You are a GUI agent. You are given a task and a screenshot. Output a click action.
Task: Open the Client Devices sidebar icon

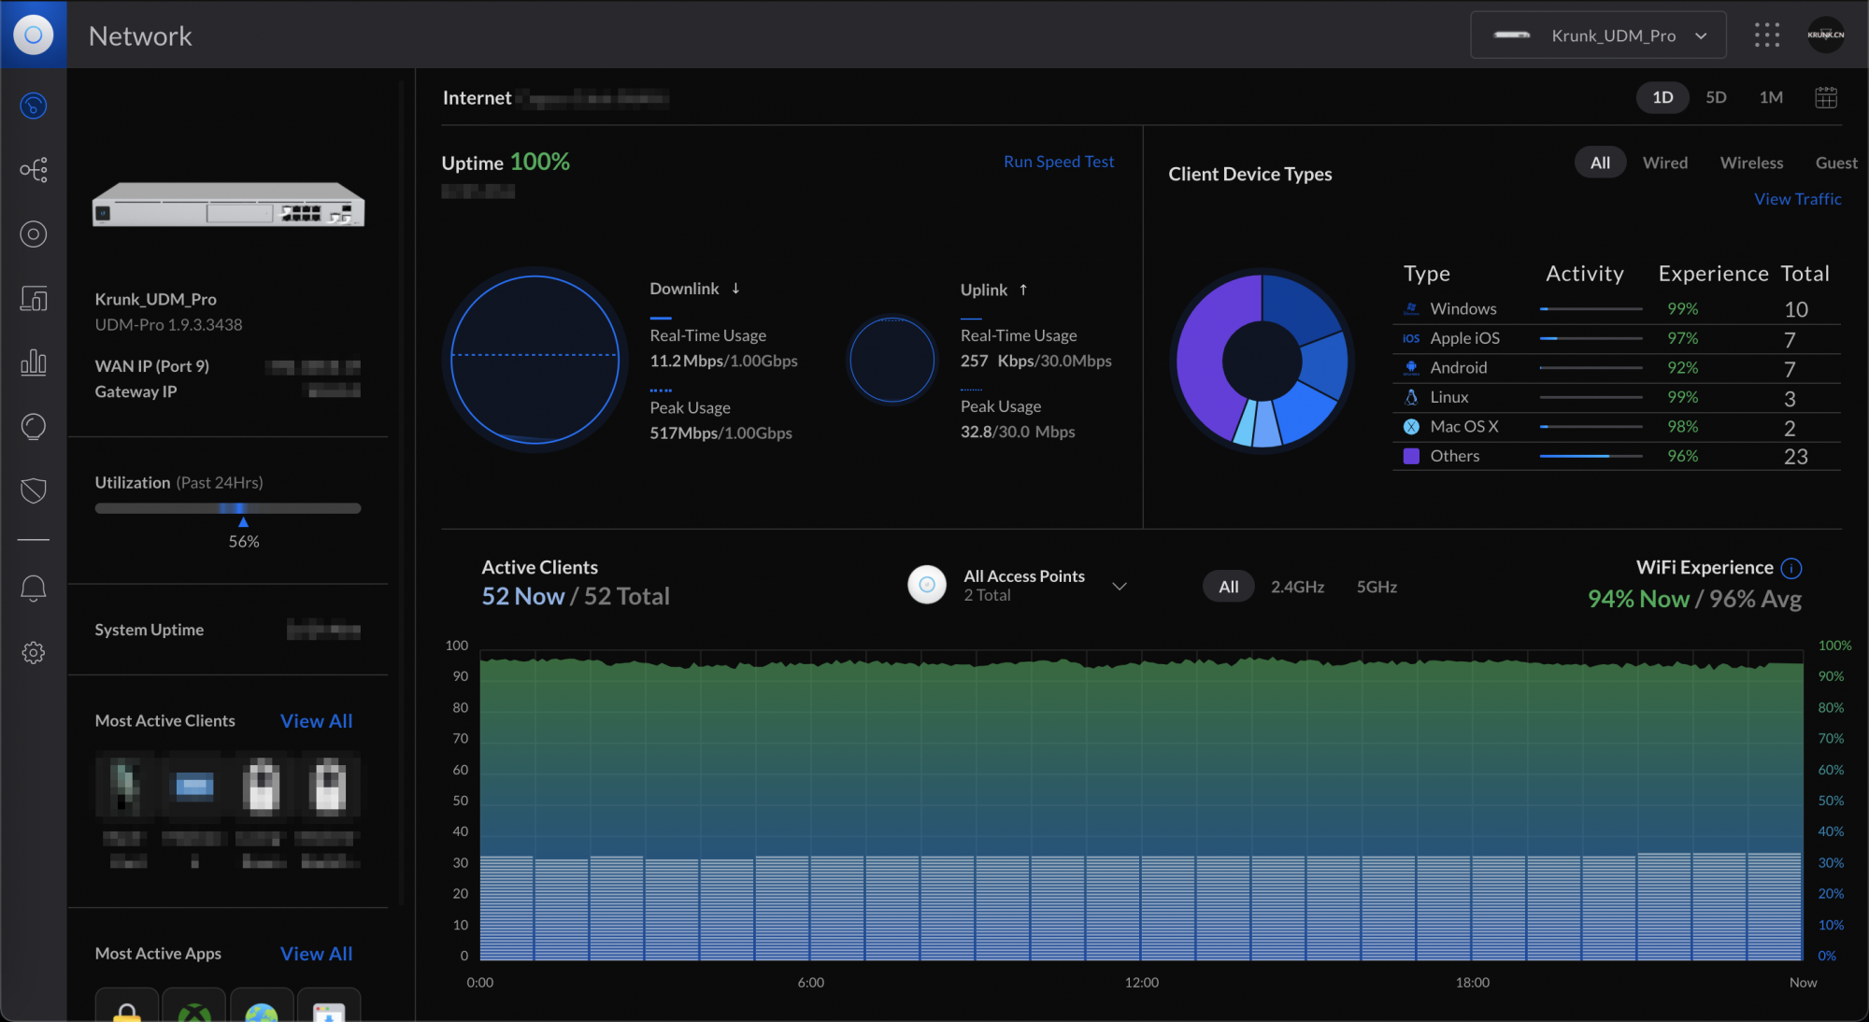pos(34,298)
